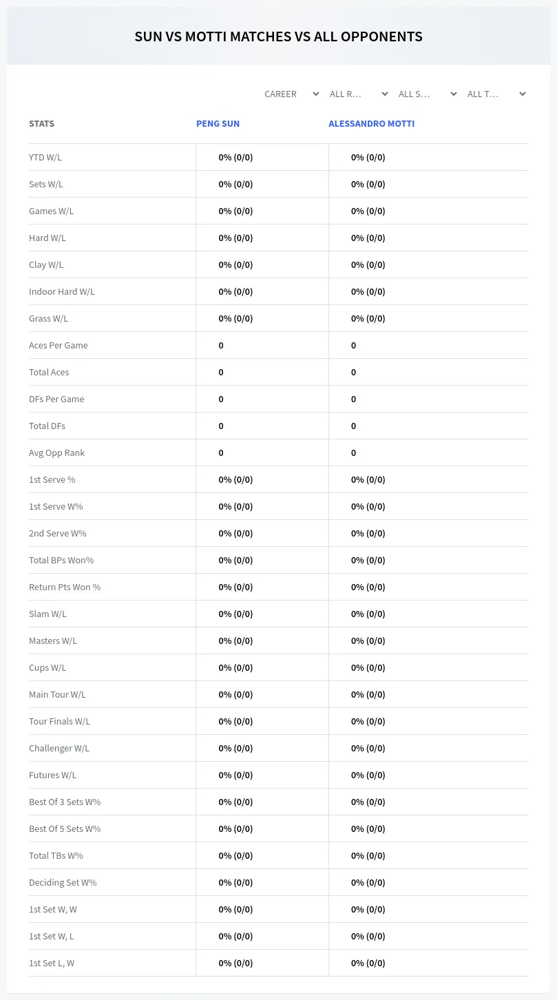The height and width of the screenshot is (1000, 557).
Task: Click the Hard W/L row label
Action: coord(48,238)
